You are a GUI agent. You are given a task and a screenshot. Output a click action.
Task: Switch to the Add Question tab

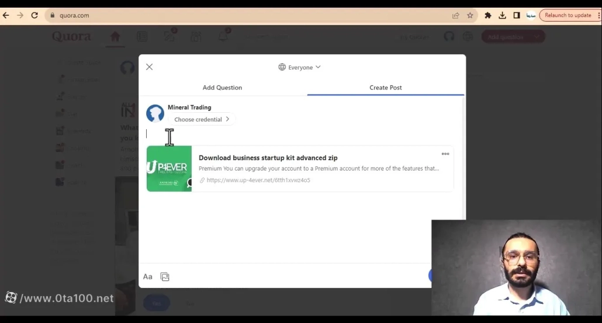pyautogui.click(x=222, y=88)
